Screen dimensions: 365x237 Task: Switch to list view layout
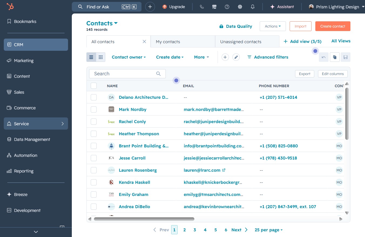pos(91,57)
